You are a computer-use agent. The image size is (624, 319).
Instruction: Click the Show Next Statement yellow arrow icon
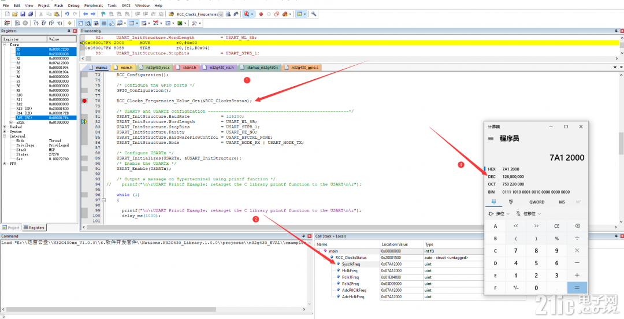click(x=70, y=23)
